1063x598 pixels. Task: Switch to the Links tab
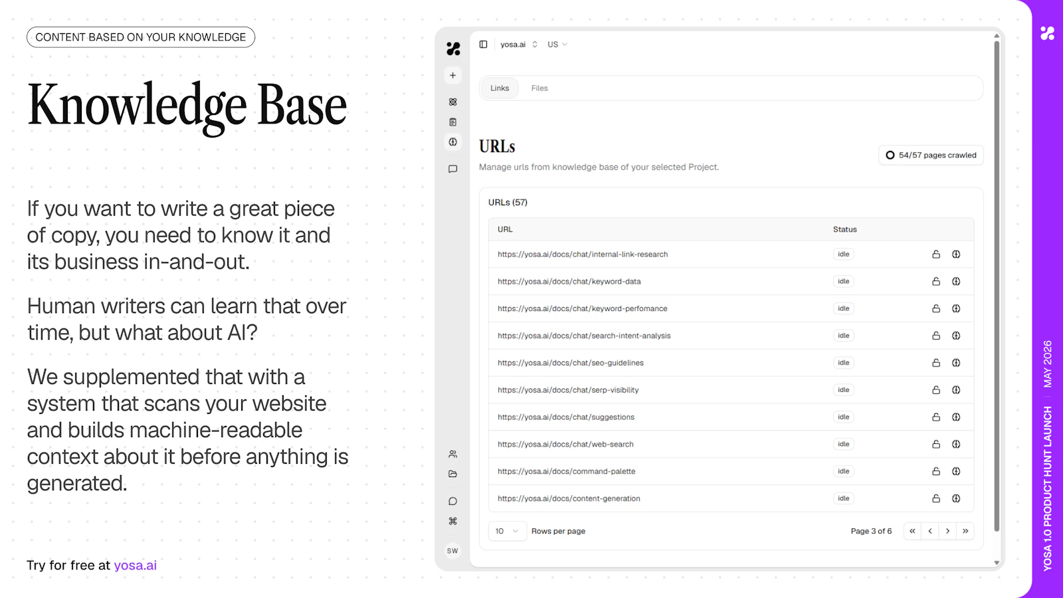(x=500, y=88)
